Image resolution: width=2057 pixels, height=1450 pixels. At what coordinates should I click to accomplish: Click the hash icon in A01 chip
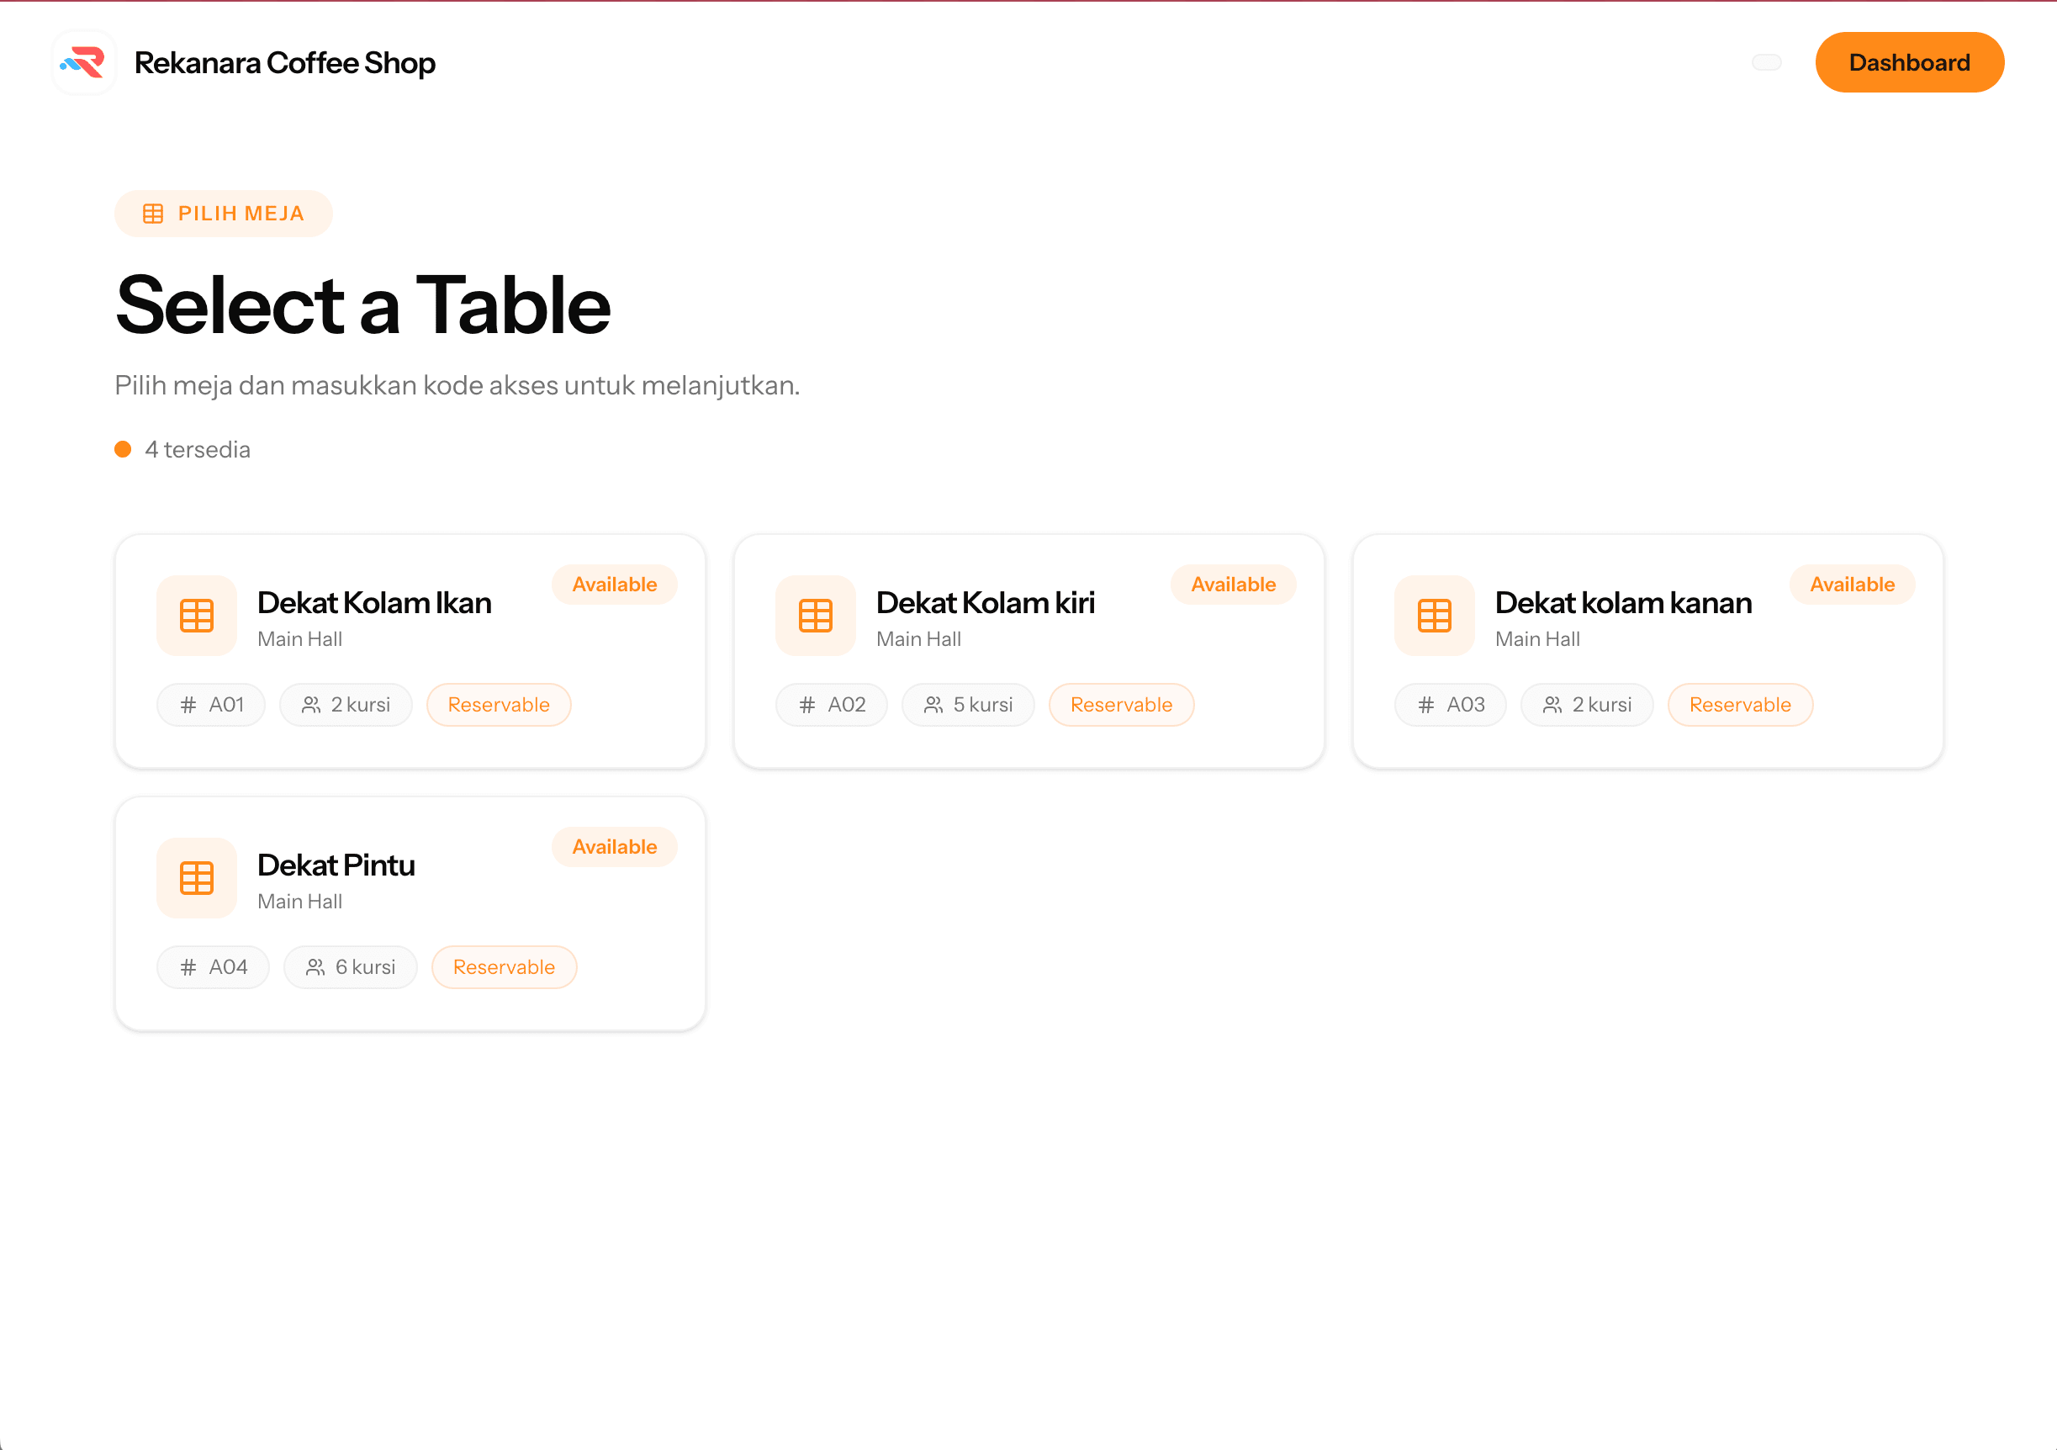188,706
